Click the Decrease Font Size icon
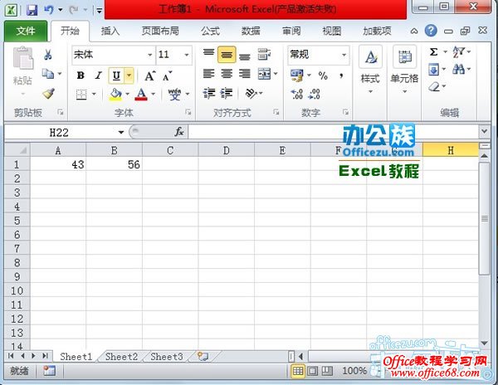 coord(167,76)
